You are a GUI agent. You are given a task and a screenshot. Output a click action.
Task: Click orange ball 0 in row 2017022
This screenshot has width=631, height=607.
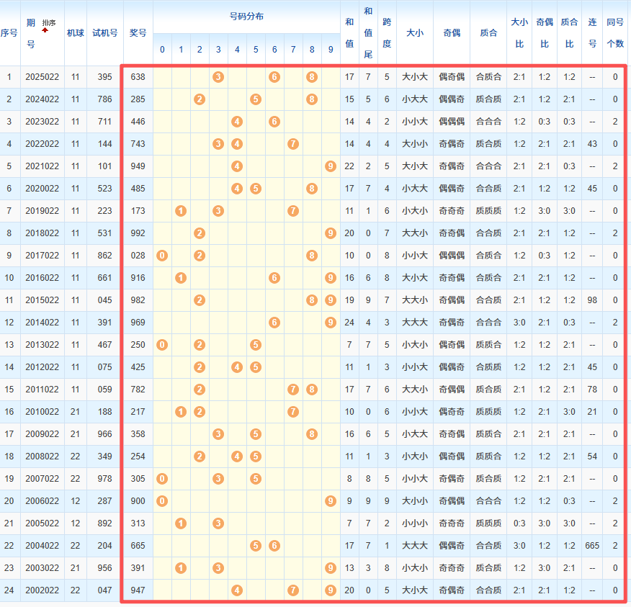coord(162,256)
